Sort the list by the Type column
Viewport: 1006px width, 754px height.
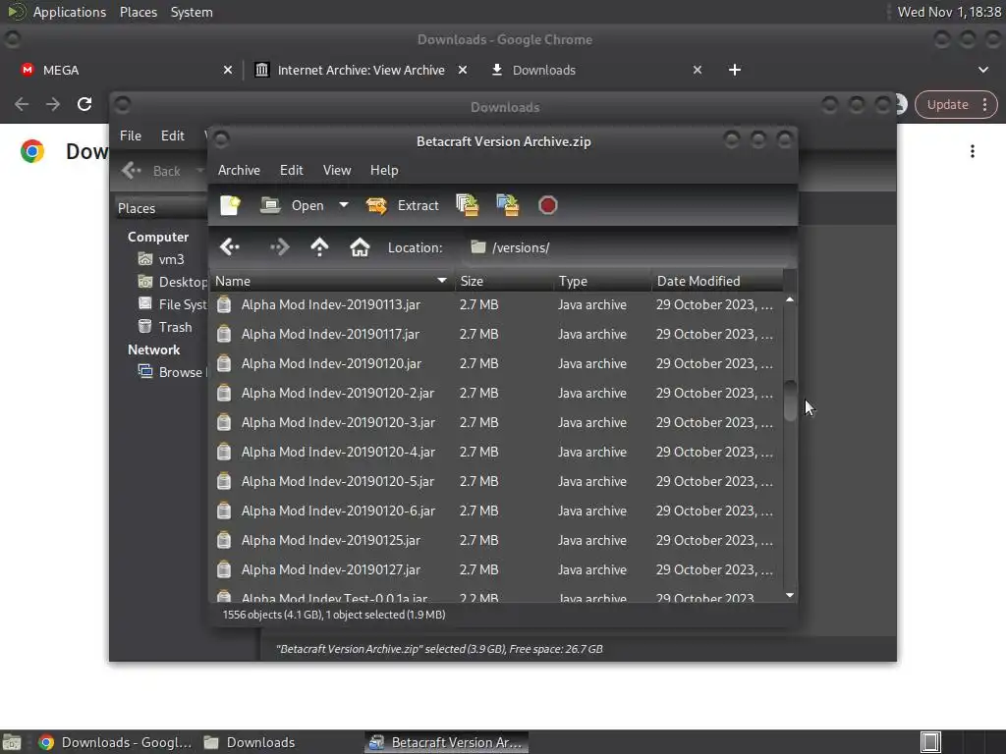point(602,281)
